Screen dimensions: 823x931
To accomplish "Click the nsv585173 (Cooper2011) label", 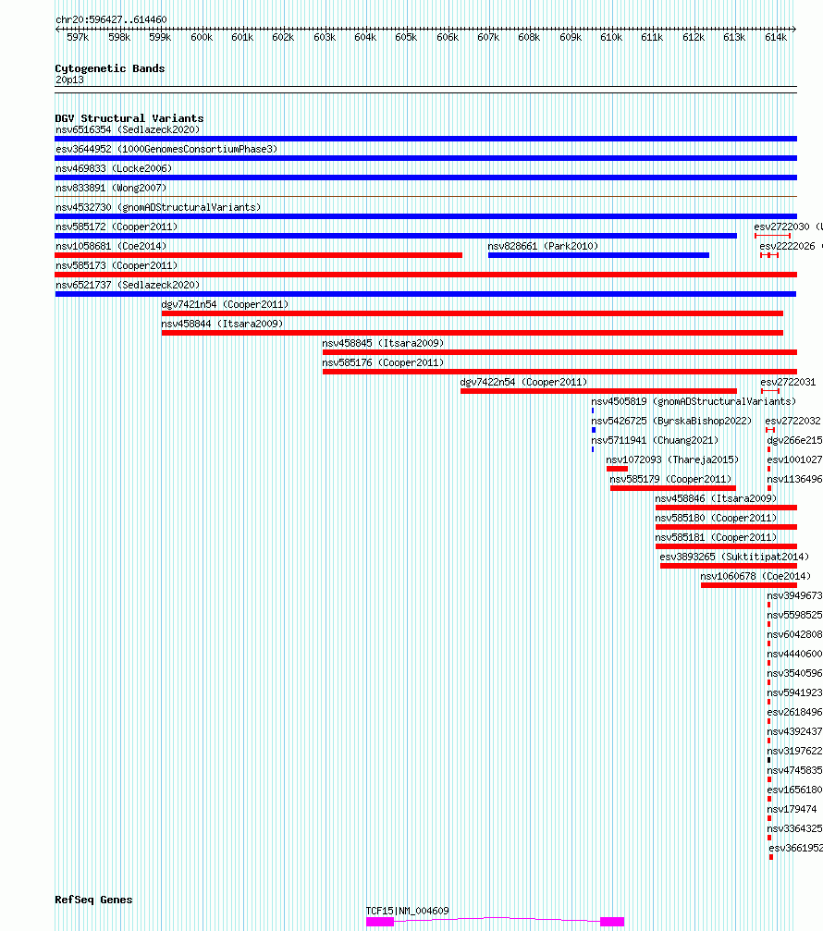I will click(117, 265).
